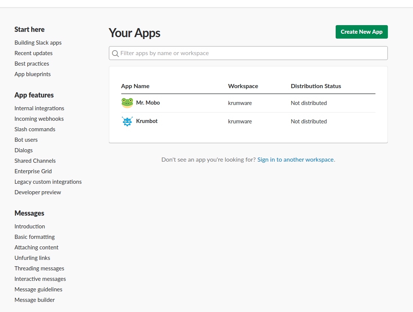The width and height of the screenshot is (413, 312).
Task: Open the Krumbot app
Action: (147, 121)
